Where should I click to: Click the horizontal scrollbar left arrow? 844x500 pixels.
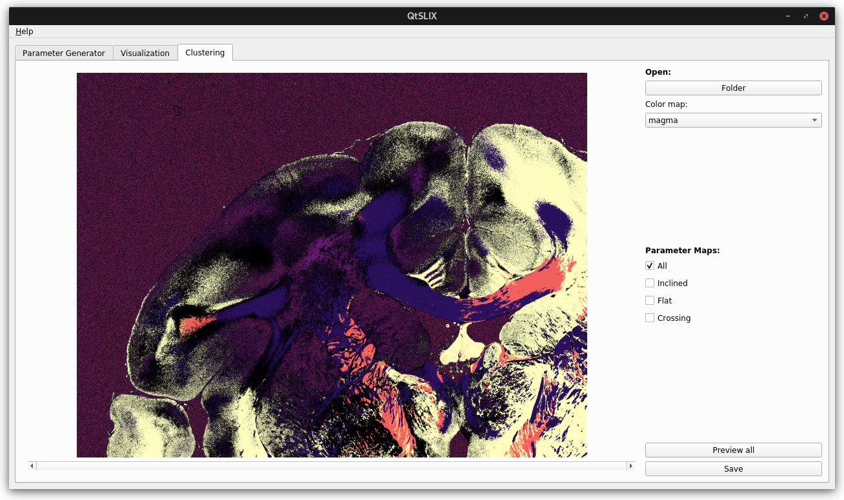pyautogui.click(x=32, y=466)
